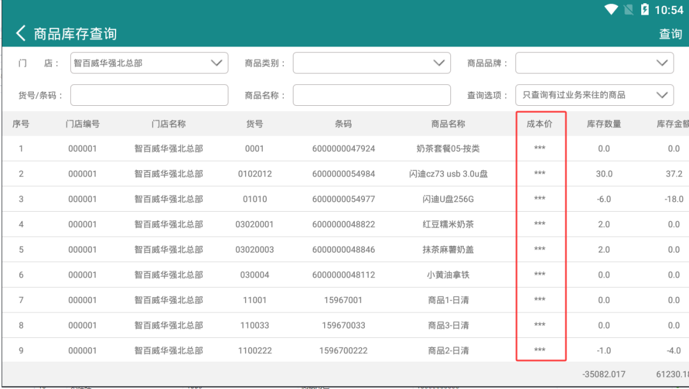This screenshot has height=389, width=689.
Task: Click barcode 1596700222 cell
Action: pyautogui.click(x=343, y=351)
